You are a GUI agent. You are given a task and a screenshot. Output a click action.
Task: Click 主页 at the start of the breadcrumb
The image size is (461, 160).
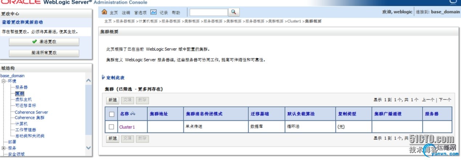pyautogui.click(x=108, y=21)
